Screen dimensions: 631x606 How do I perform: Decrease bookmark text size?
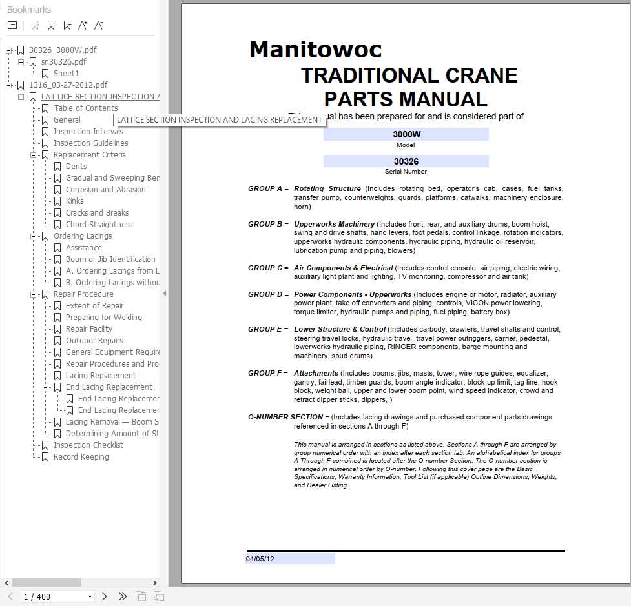(99, 25)
